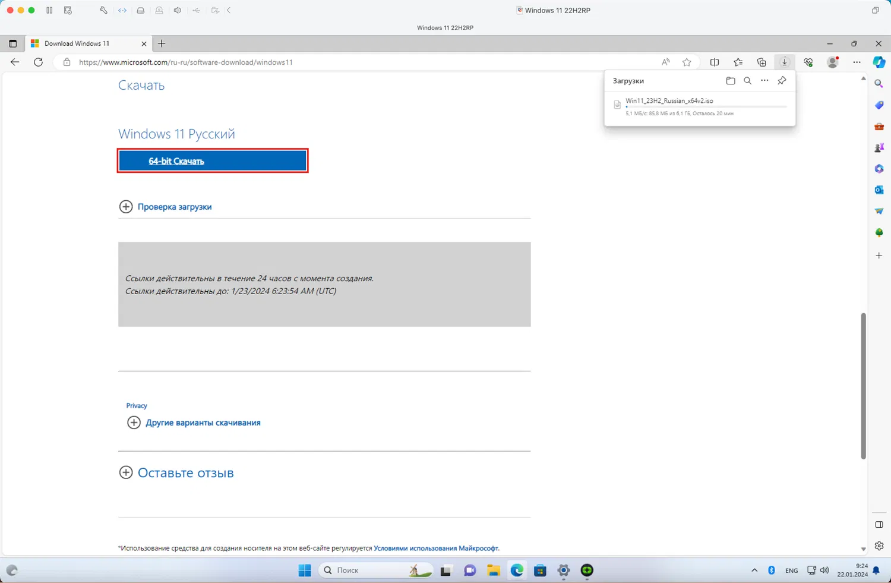
Task: Pin the Загрузки downloads panel
Action: 782,81
